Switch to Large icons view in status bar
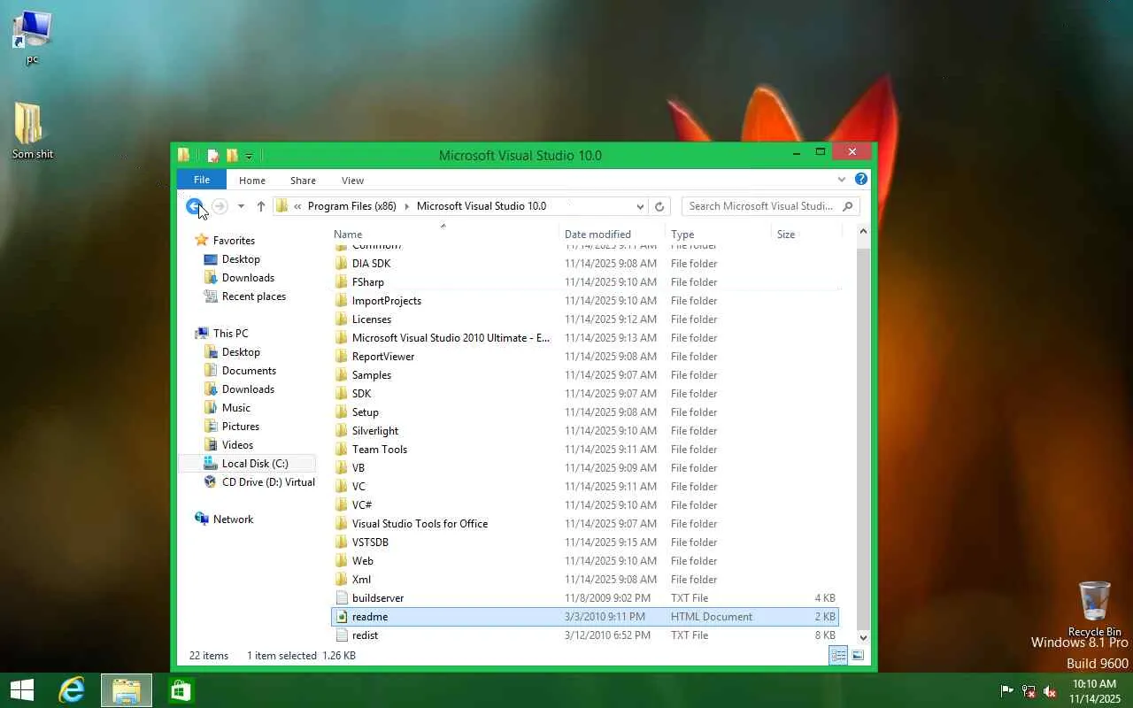1133x708 pixels. click(858, 655)
